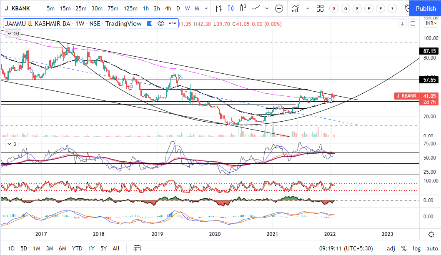Open the INR currency dropdown

[x=431, y=23]
